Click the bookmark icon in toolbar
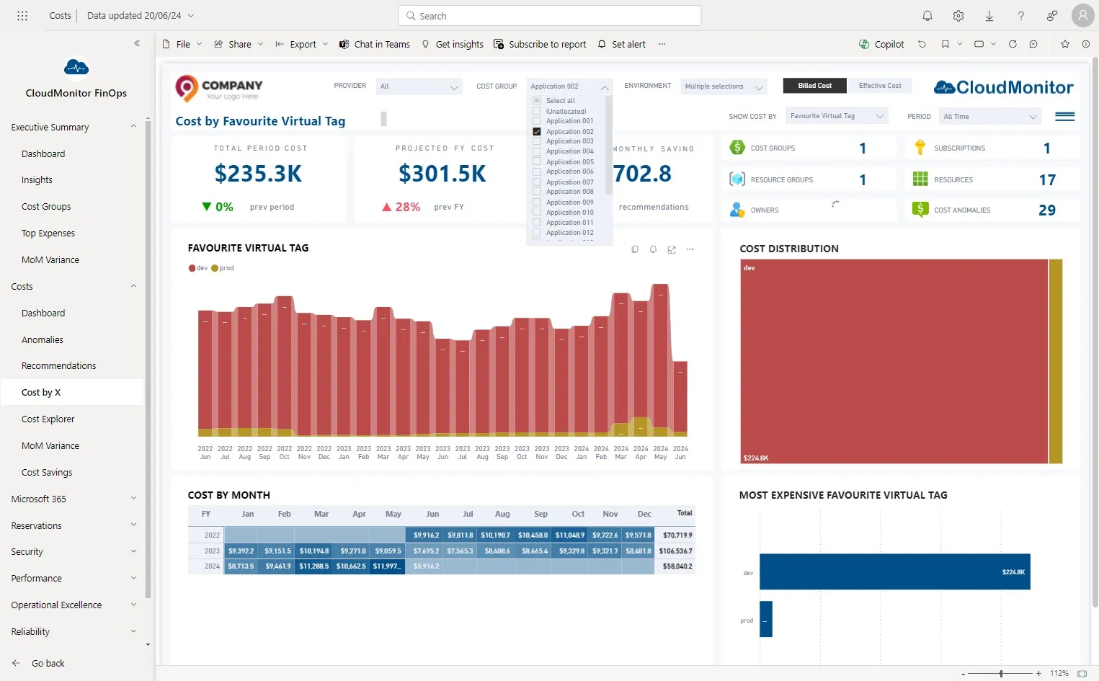 946,44
